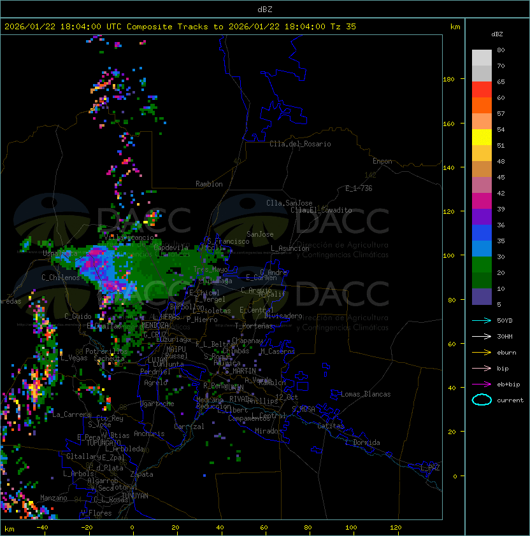Click the 50YD legend label
Viewport: 530px width, 536px height.
click(505, 320)
